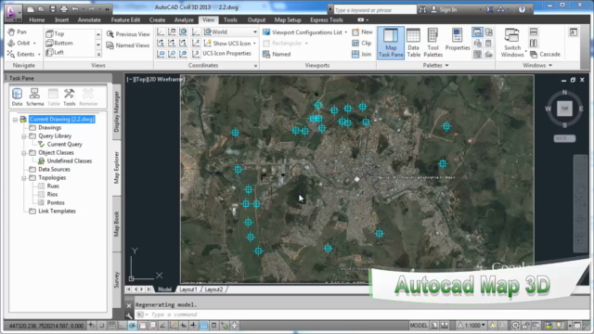The image size is (594, 334).
Task: Click the keyword search input field
Action: coord(375,10)
